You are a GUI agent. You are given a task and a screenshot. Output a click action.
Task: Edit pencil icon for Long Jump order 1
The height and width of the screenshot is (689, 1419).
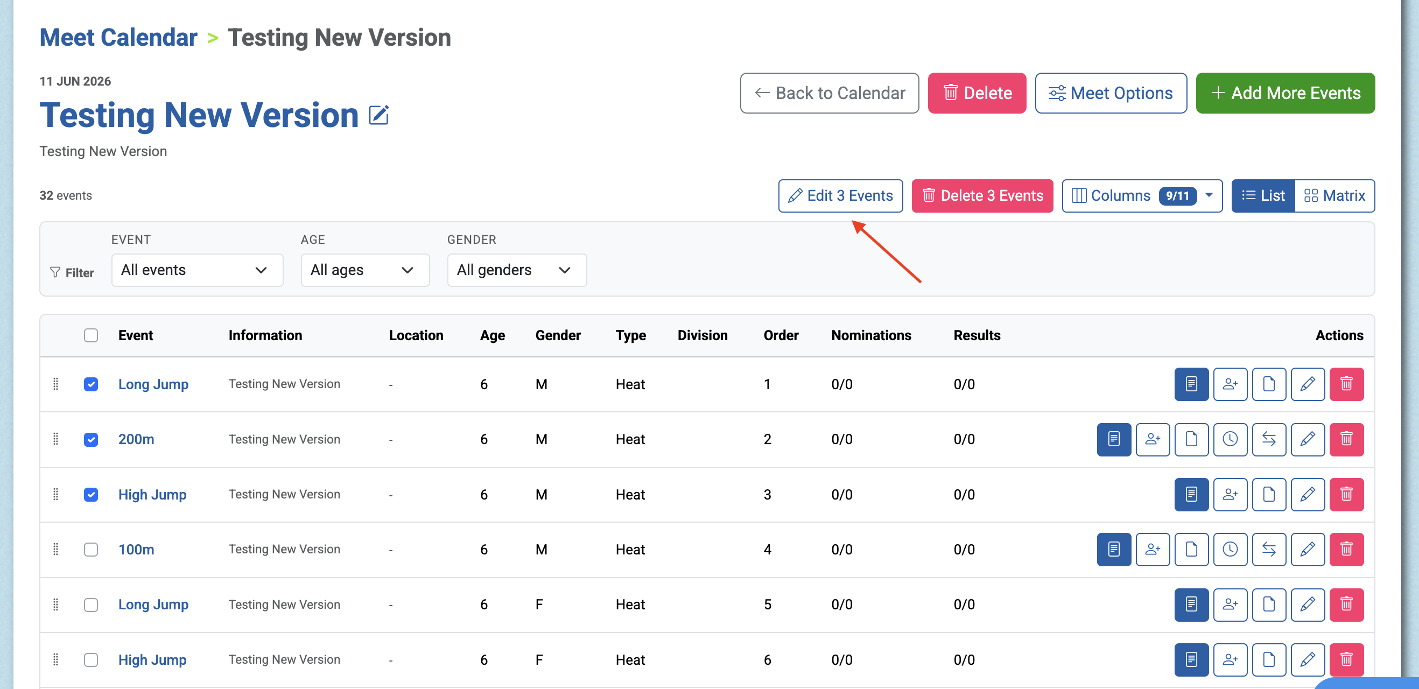tap(1308, 384)
